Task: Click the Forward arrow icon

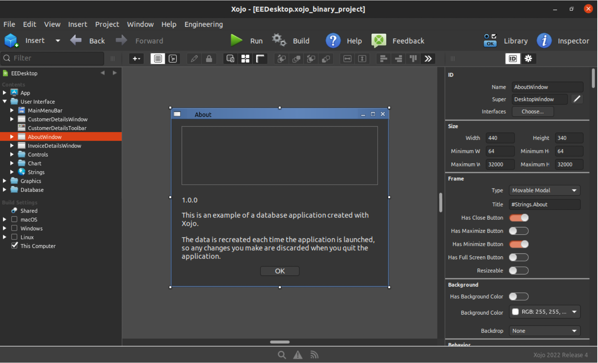Action: 121,40
